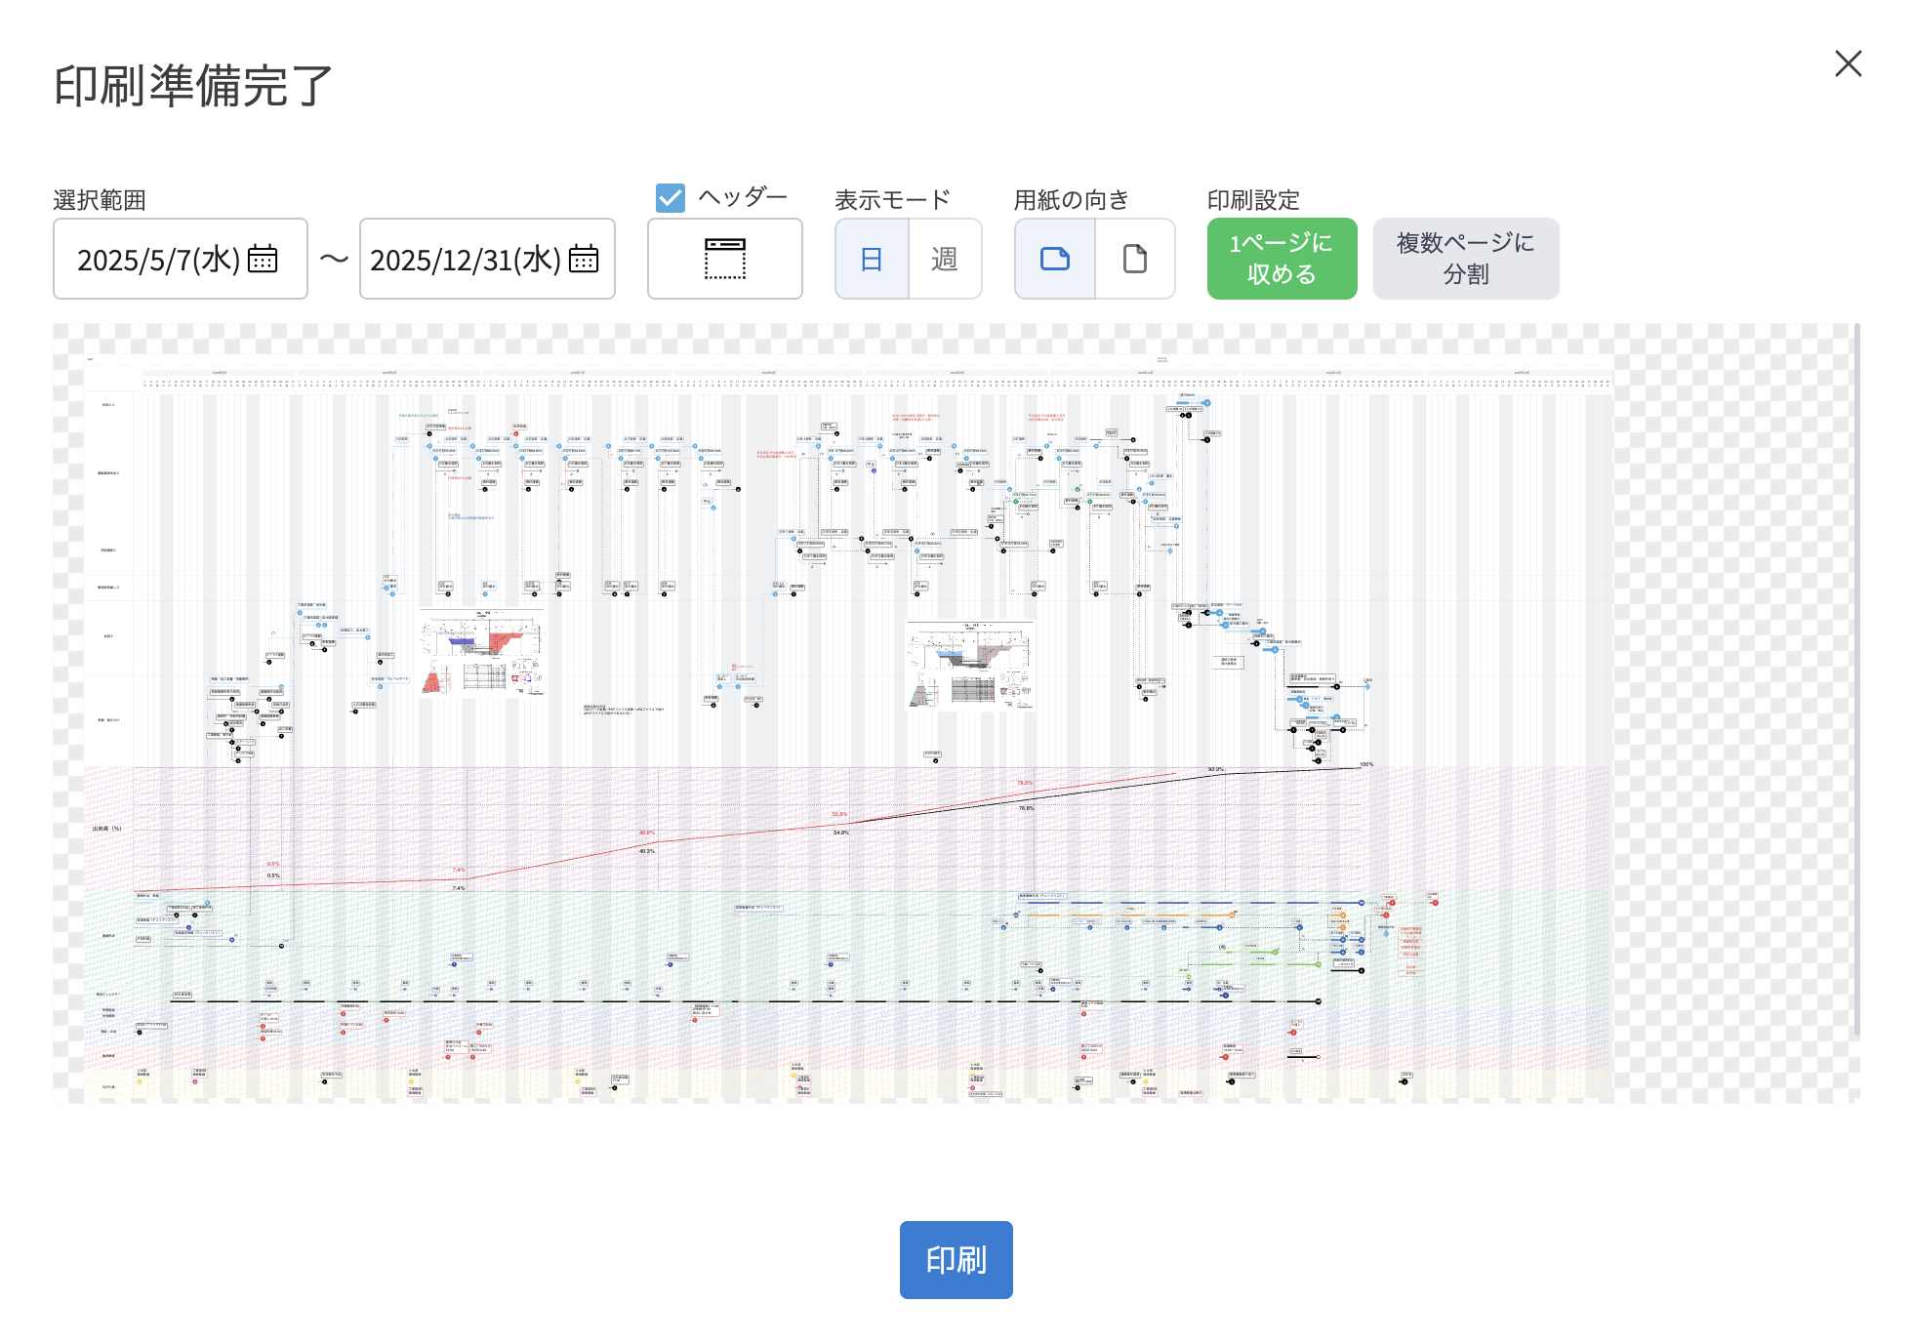1913x1343 pixels.
Task: Click the left cross-section drawing thumbnail
Action: click(x=481, y=653)
